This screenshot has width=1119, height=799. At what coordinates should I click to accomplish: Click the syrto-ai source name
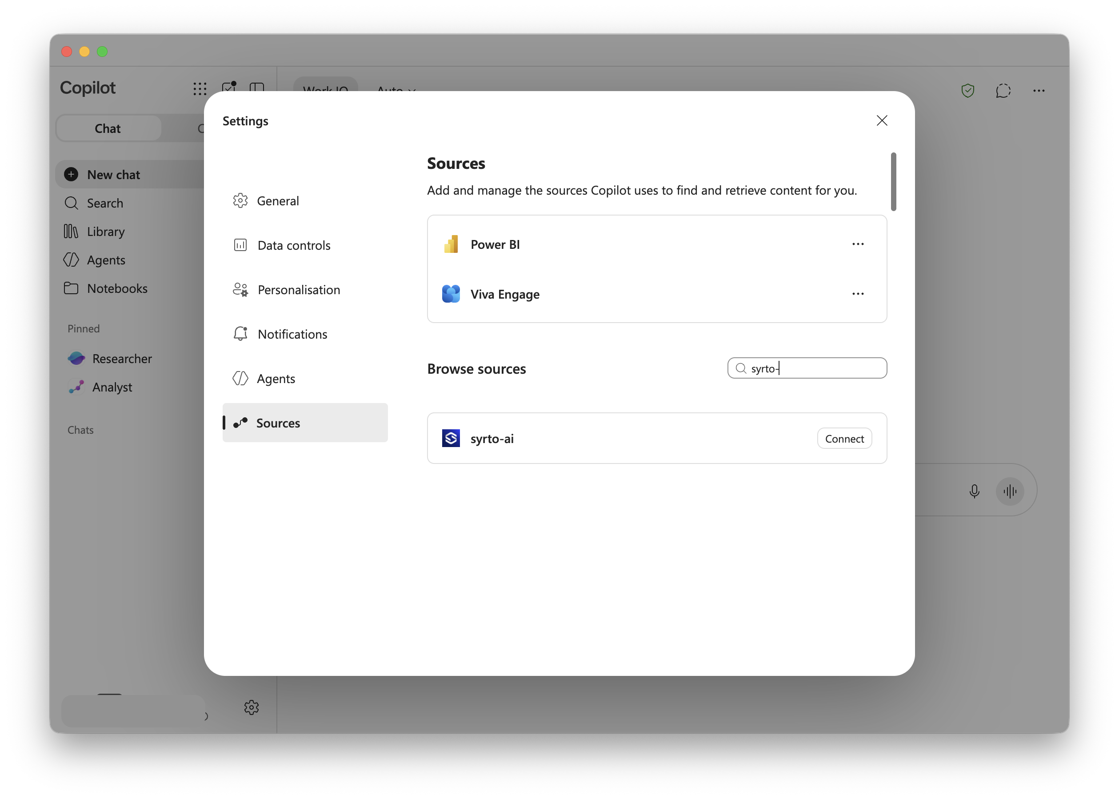[492, 438]
